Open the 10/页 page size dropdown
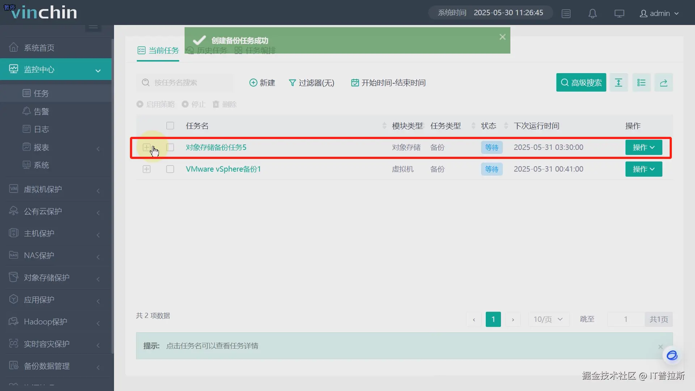This screenshot has height=391, width=695. coord(548,319)
